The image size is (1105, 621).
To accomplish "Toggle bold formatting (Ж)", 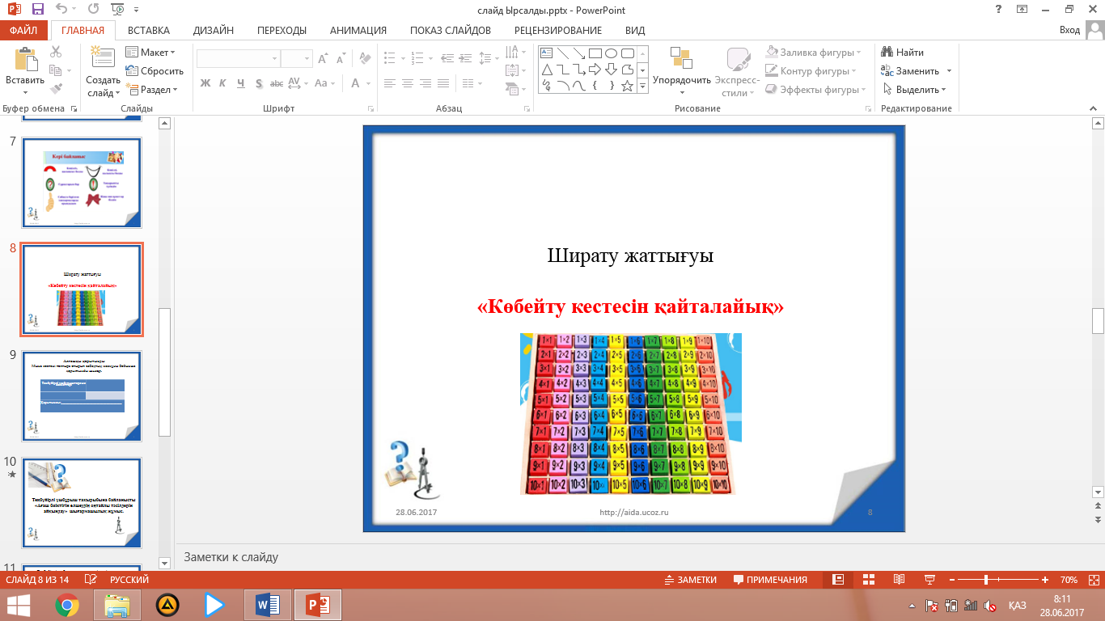I will pyautogui.click(x=205, y=83).
